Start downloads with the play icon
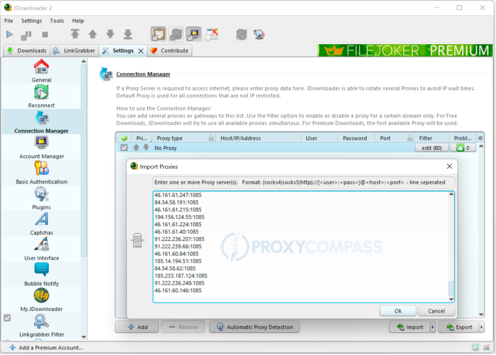The image size is (496, 355). coord(9,34)
